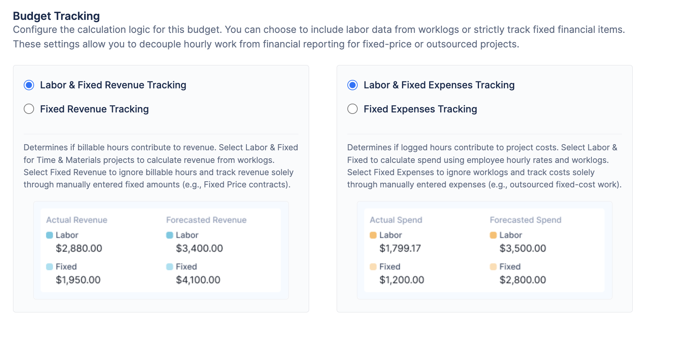
Task: Click Actual Spend Fixed pale-orange swatch
Action: click(x=373, y=267)
